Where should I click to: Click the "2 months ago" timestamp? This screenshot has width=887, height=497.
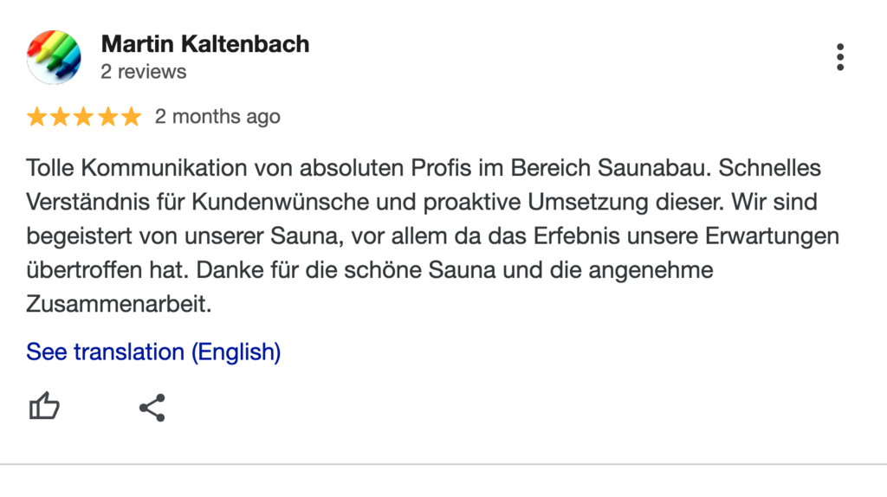click(217, 117)
